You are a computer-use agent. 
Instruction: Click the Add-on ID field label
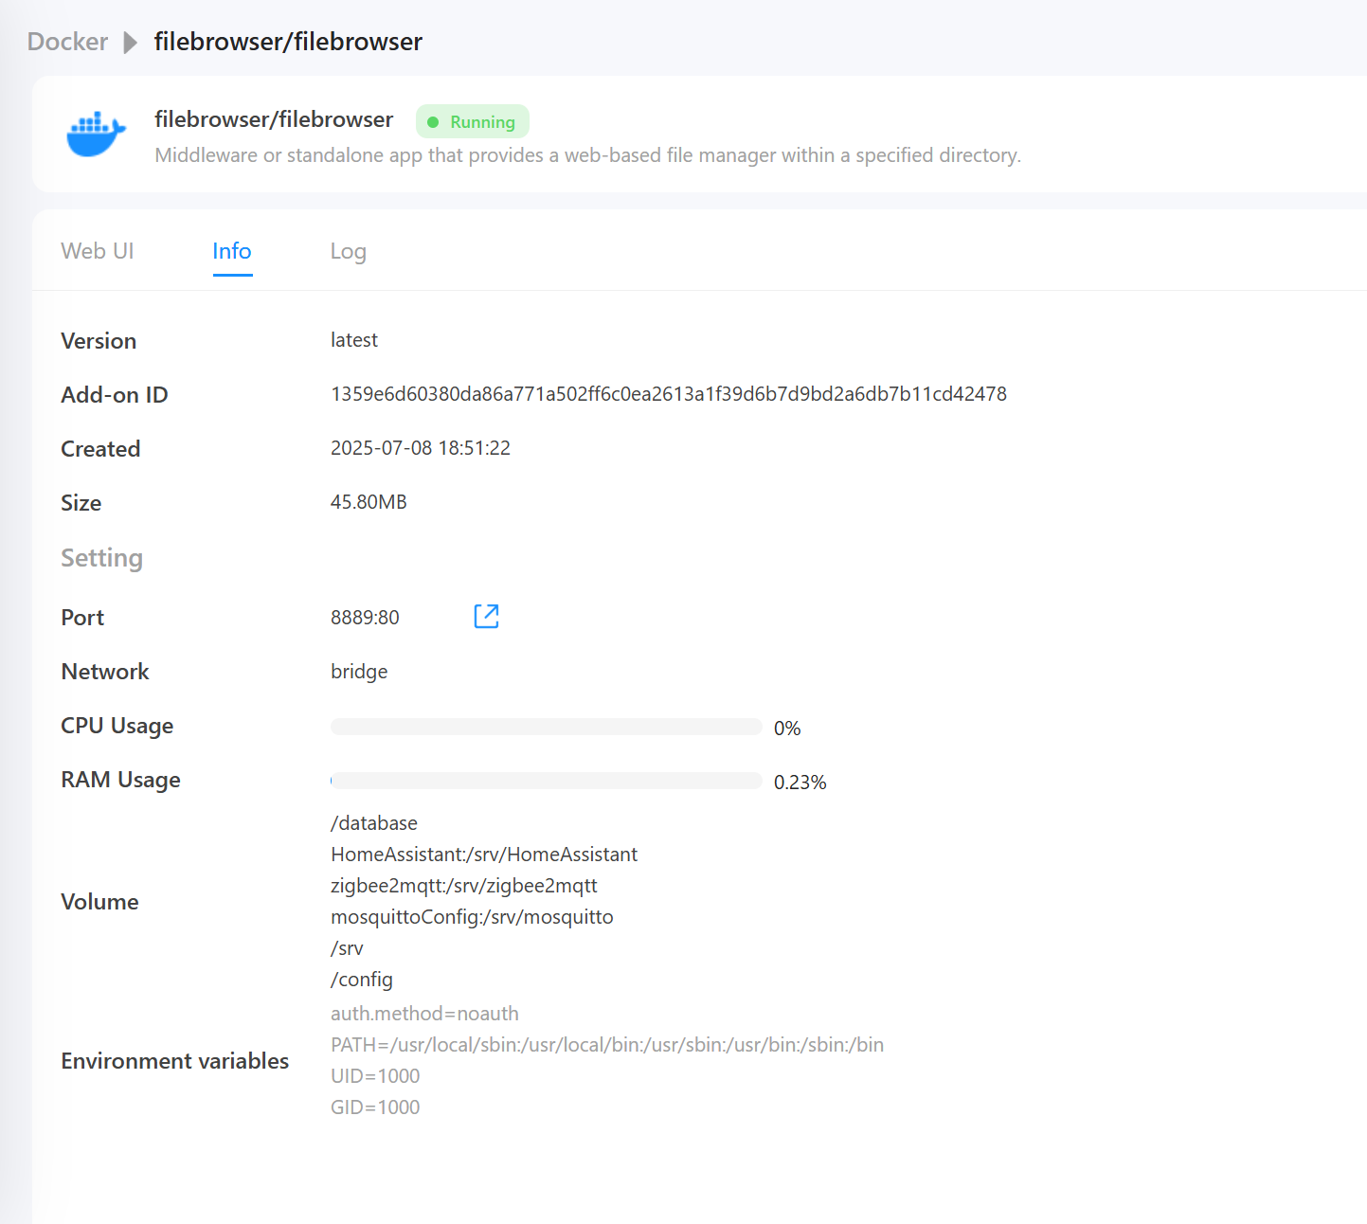(115, 395)
